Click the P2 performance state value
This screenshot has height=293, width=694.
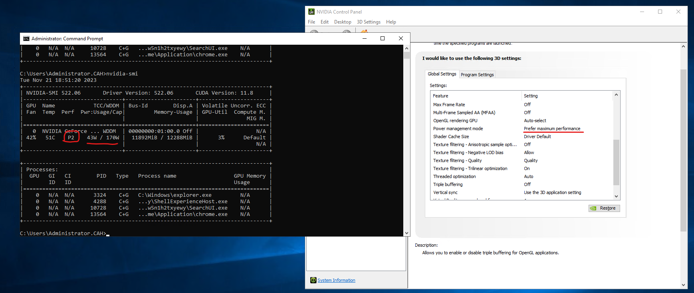pos(71,138)
